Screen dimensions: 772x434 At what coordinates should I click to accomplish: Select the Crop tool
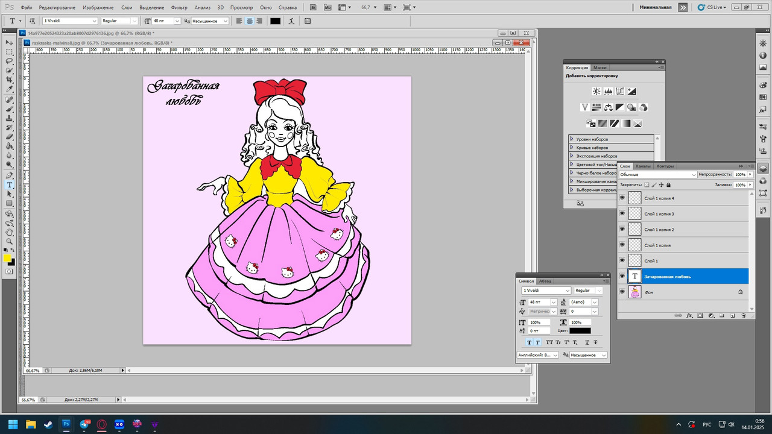(10, 79)
